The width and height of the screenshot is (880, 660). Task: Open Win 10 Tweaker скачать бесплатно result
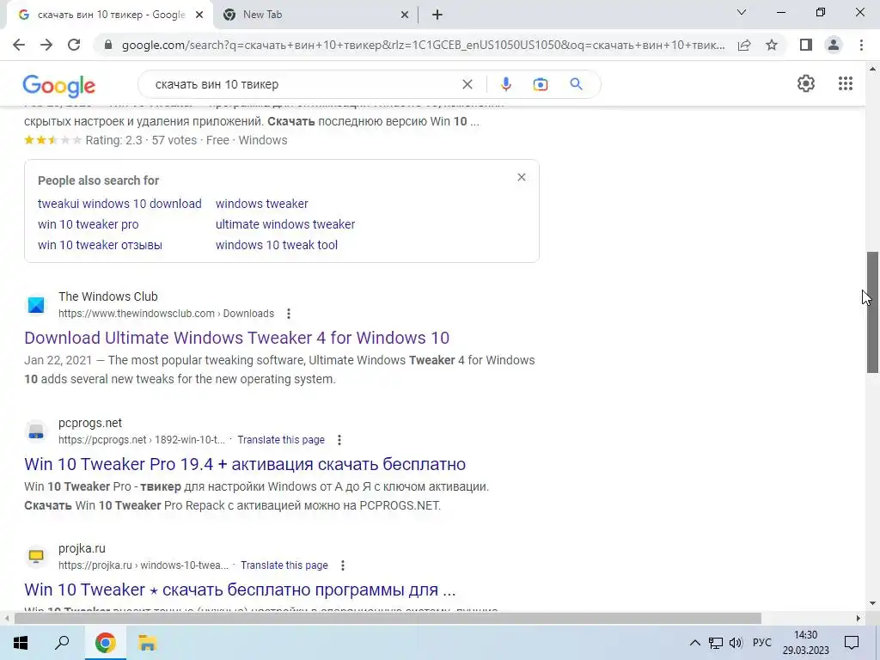240,590
